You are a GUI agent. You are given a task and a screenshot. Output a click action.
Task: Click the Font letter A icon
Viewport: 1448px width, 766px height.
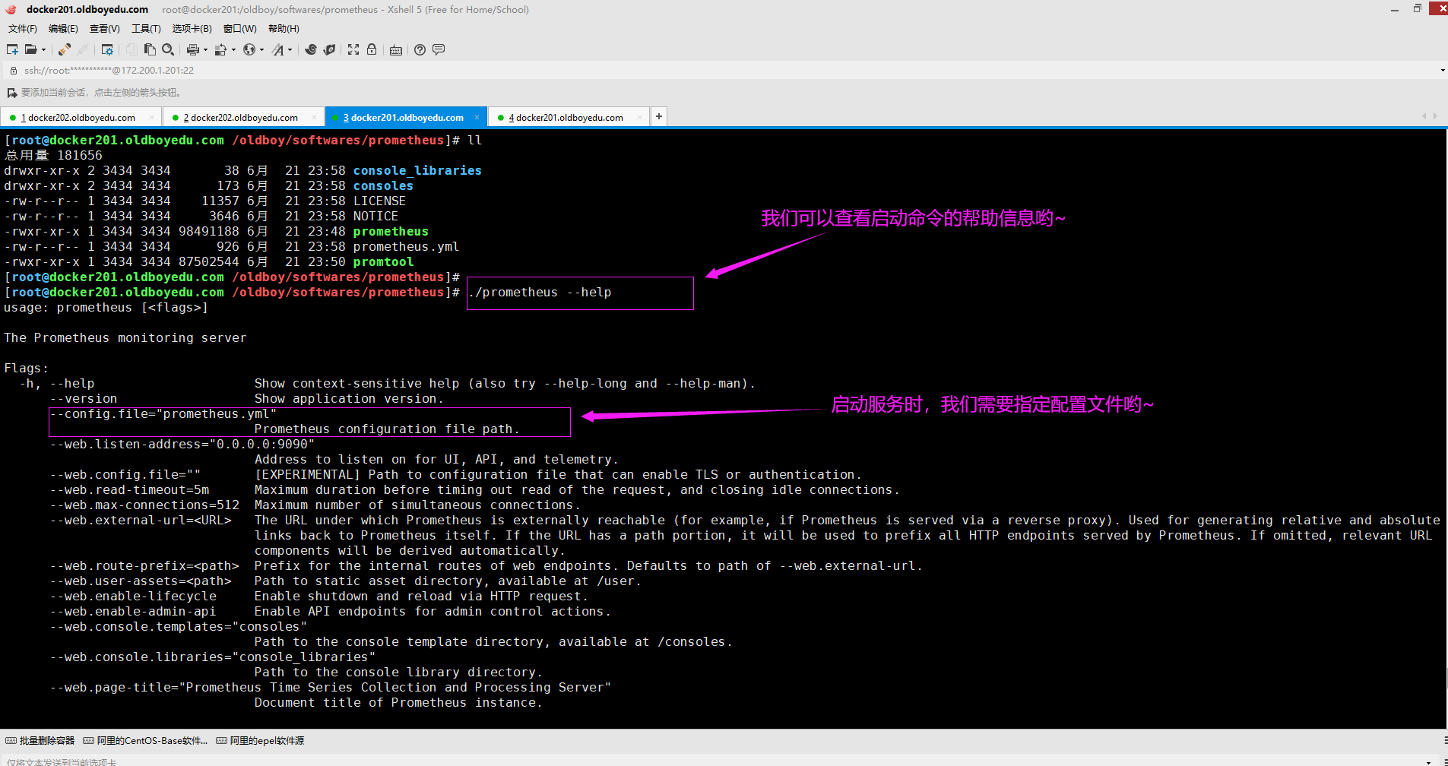278,49
